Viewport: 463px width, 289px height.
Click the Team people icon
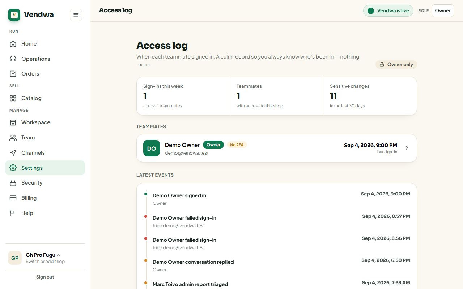pyautogui.click(x=13, y=138)
